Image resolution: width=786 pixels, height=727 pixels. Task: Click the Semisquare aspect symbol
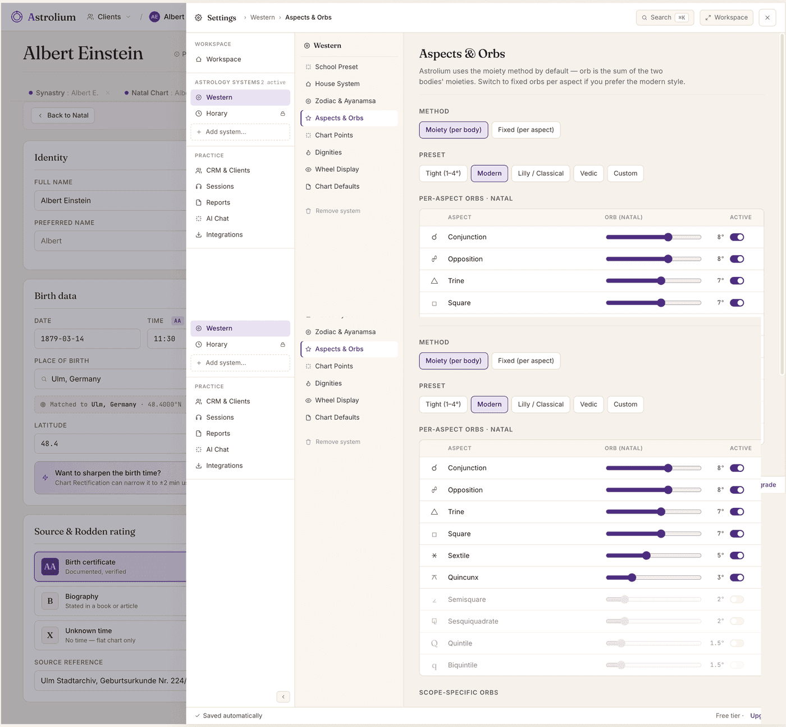(x=434, y=600)
